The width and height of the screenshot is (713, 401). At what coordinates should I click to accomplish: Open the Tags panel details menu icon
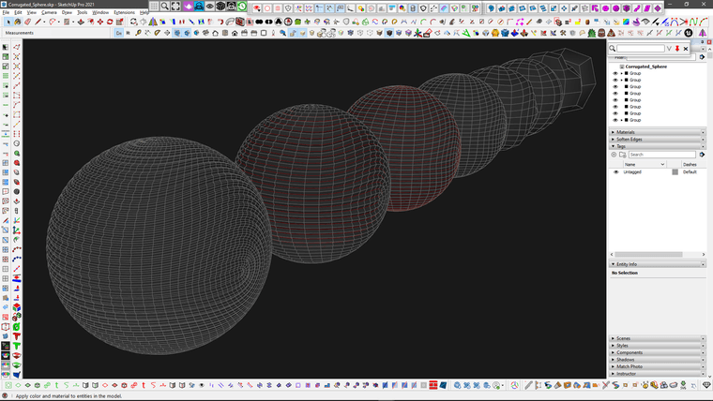pyautogui.click(x=701, y=155)
